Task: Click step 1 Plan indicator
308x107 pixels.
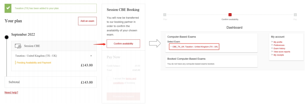Action: click(x=165, y=15)
